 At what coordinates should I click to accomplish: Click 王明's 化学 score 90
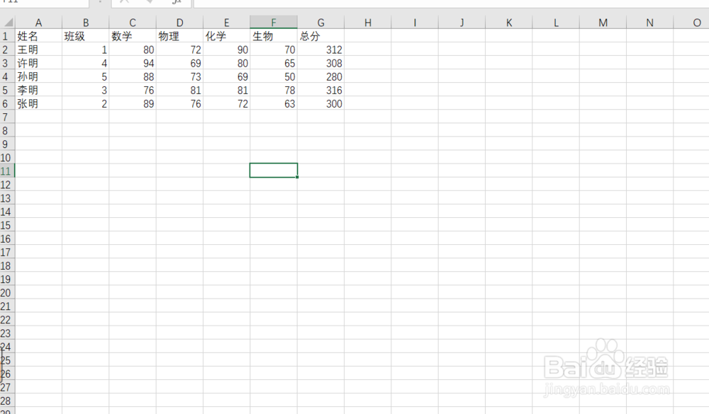(x=227, y=50)
